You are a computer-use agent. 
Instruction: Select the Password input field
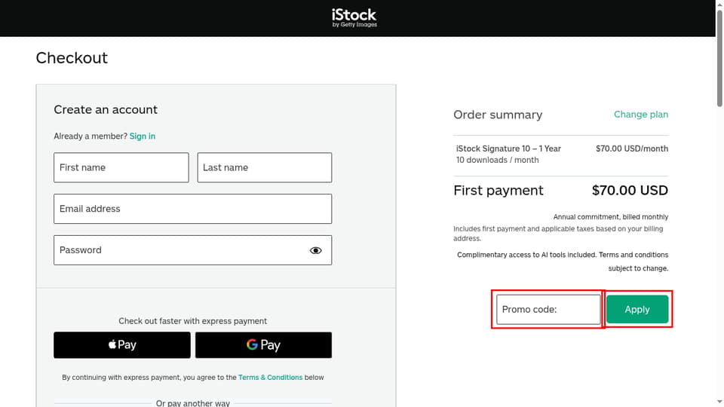pos(192,250)
